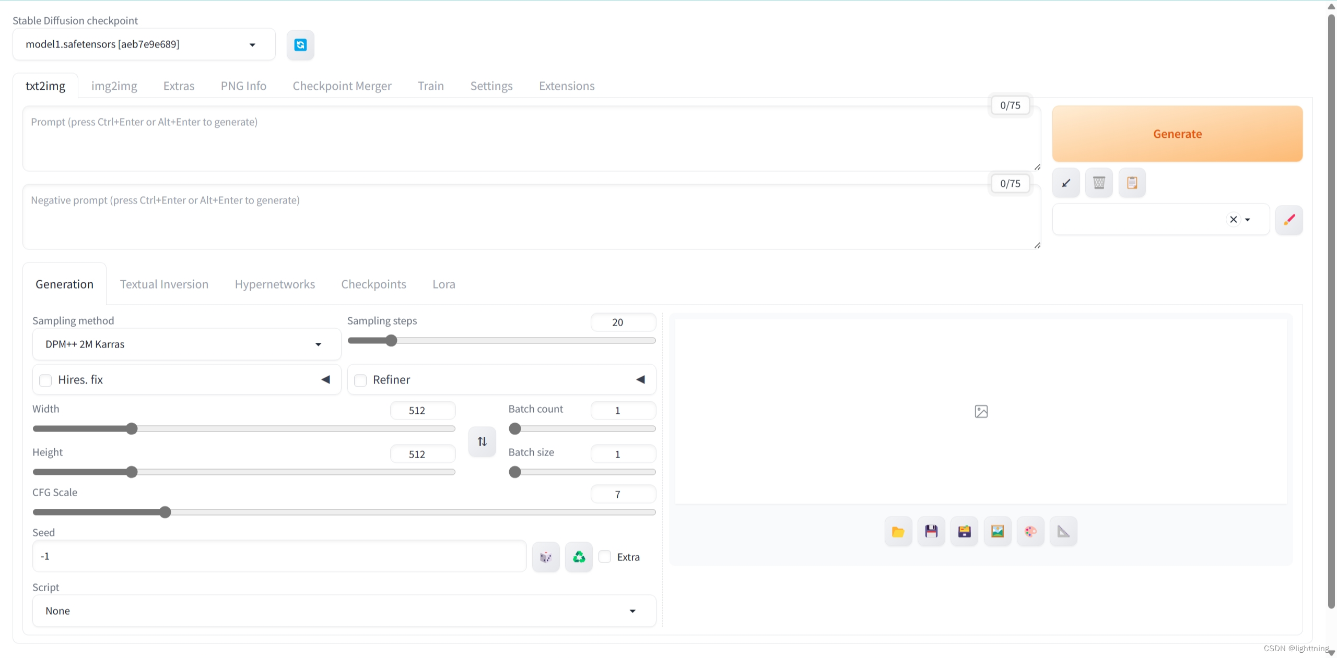Image resolution: width=1337 pixels, height=658 pixels.
Task: Click the floppy disk save image icon
Action: click(931, 532)
